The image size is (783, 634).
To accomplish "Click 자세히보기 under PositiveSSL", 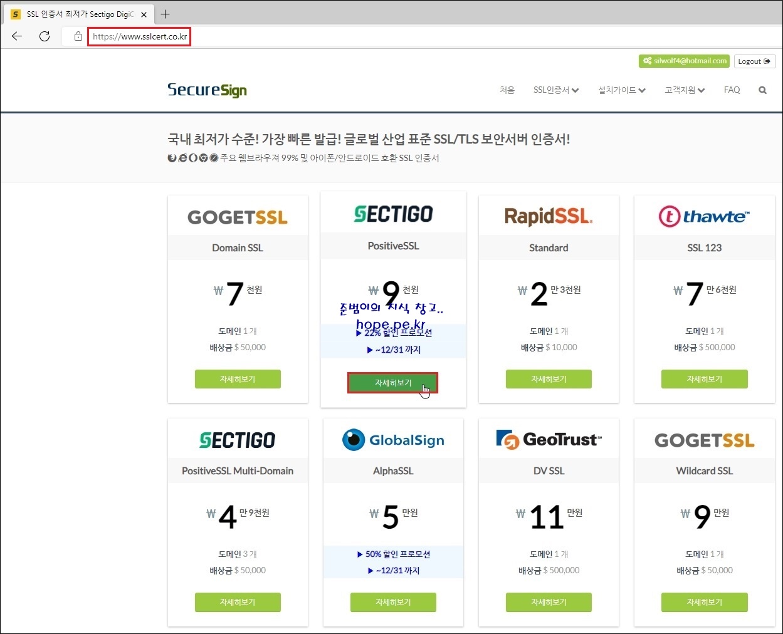I will click(x=393, y=383).
